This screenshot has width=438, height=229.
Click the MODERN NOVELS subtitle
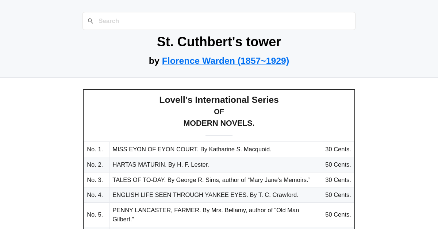point(219,123)
